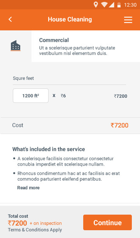Tap the cellular signal status icon

(x=112, y=5)
